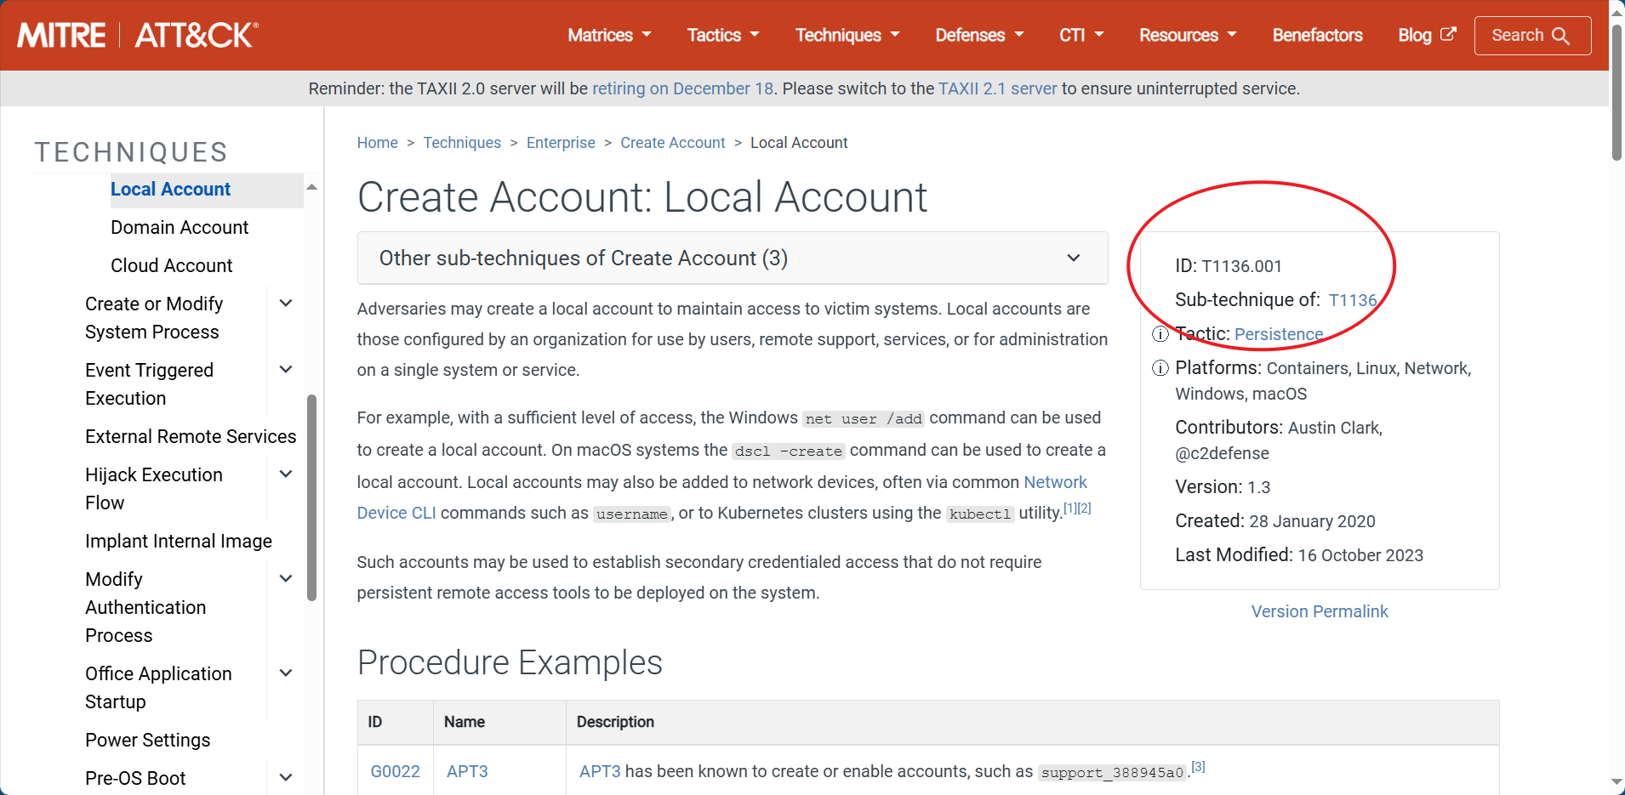Click the Techniques breadcrumb link
The image size is (1625, 795).
(x=462, y=143)
